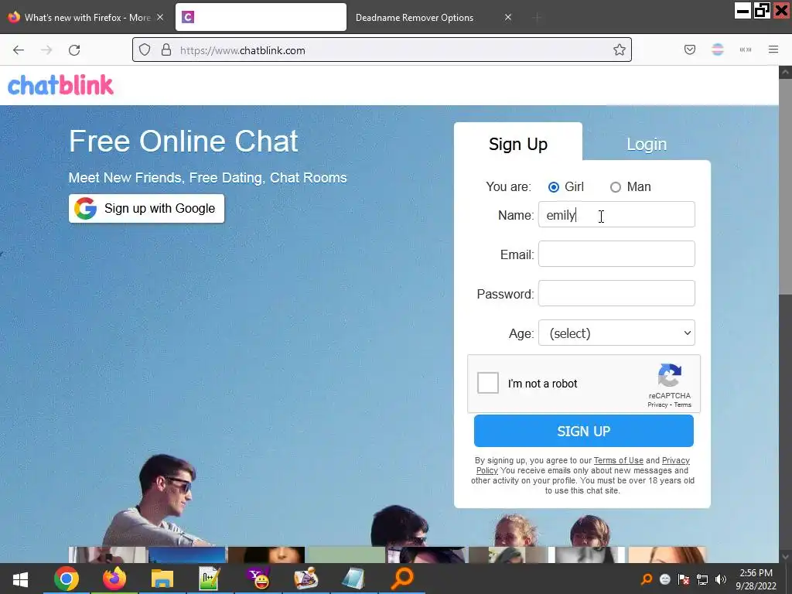Open the paint palette app in taskbar
The image size is (792, 594).
pos(306,579)
